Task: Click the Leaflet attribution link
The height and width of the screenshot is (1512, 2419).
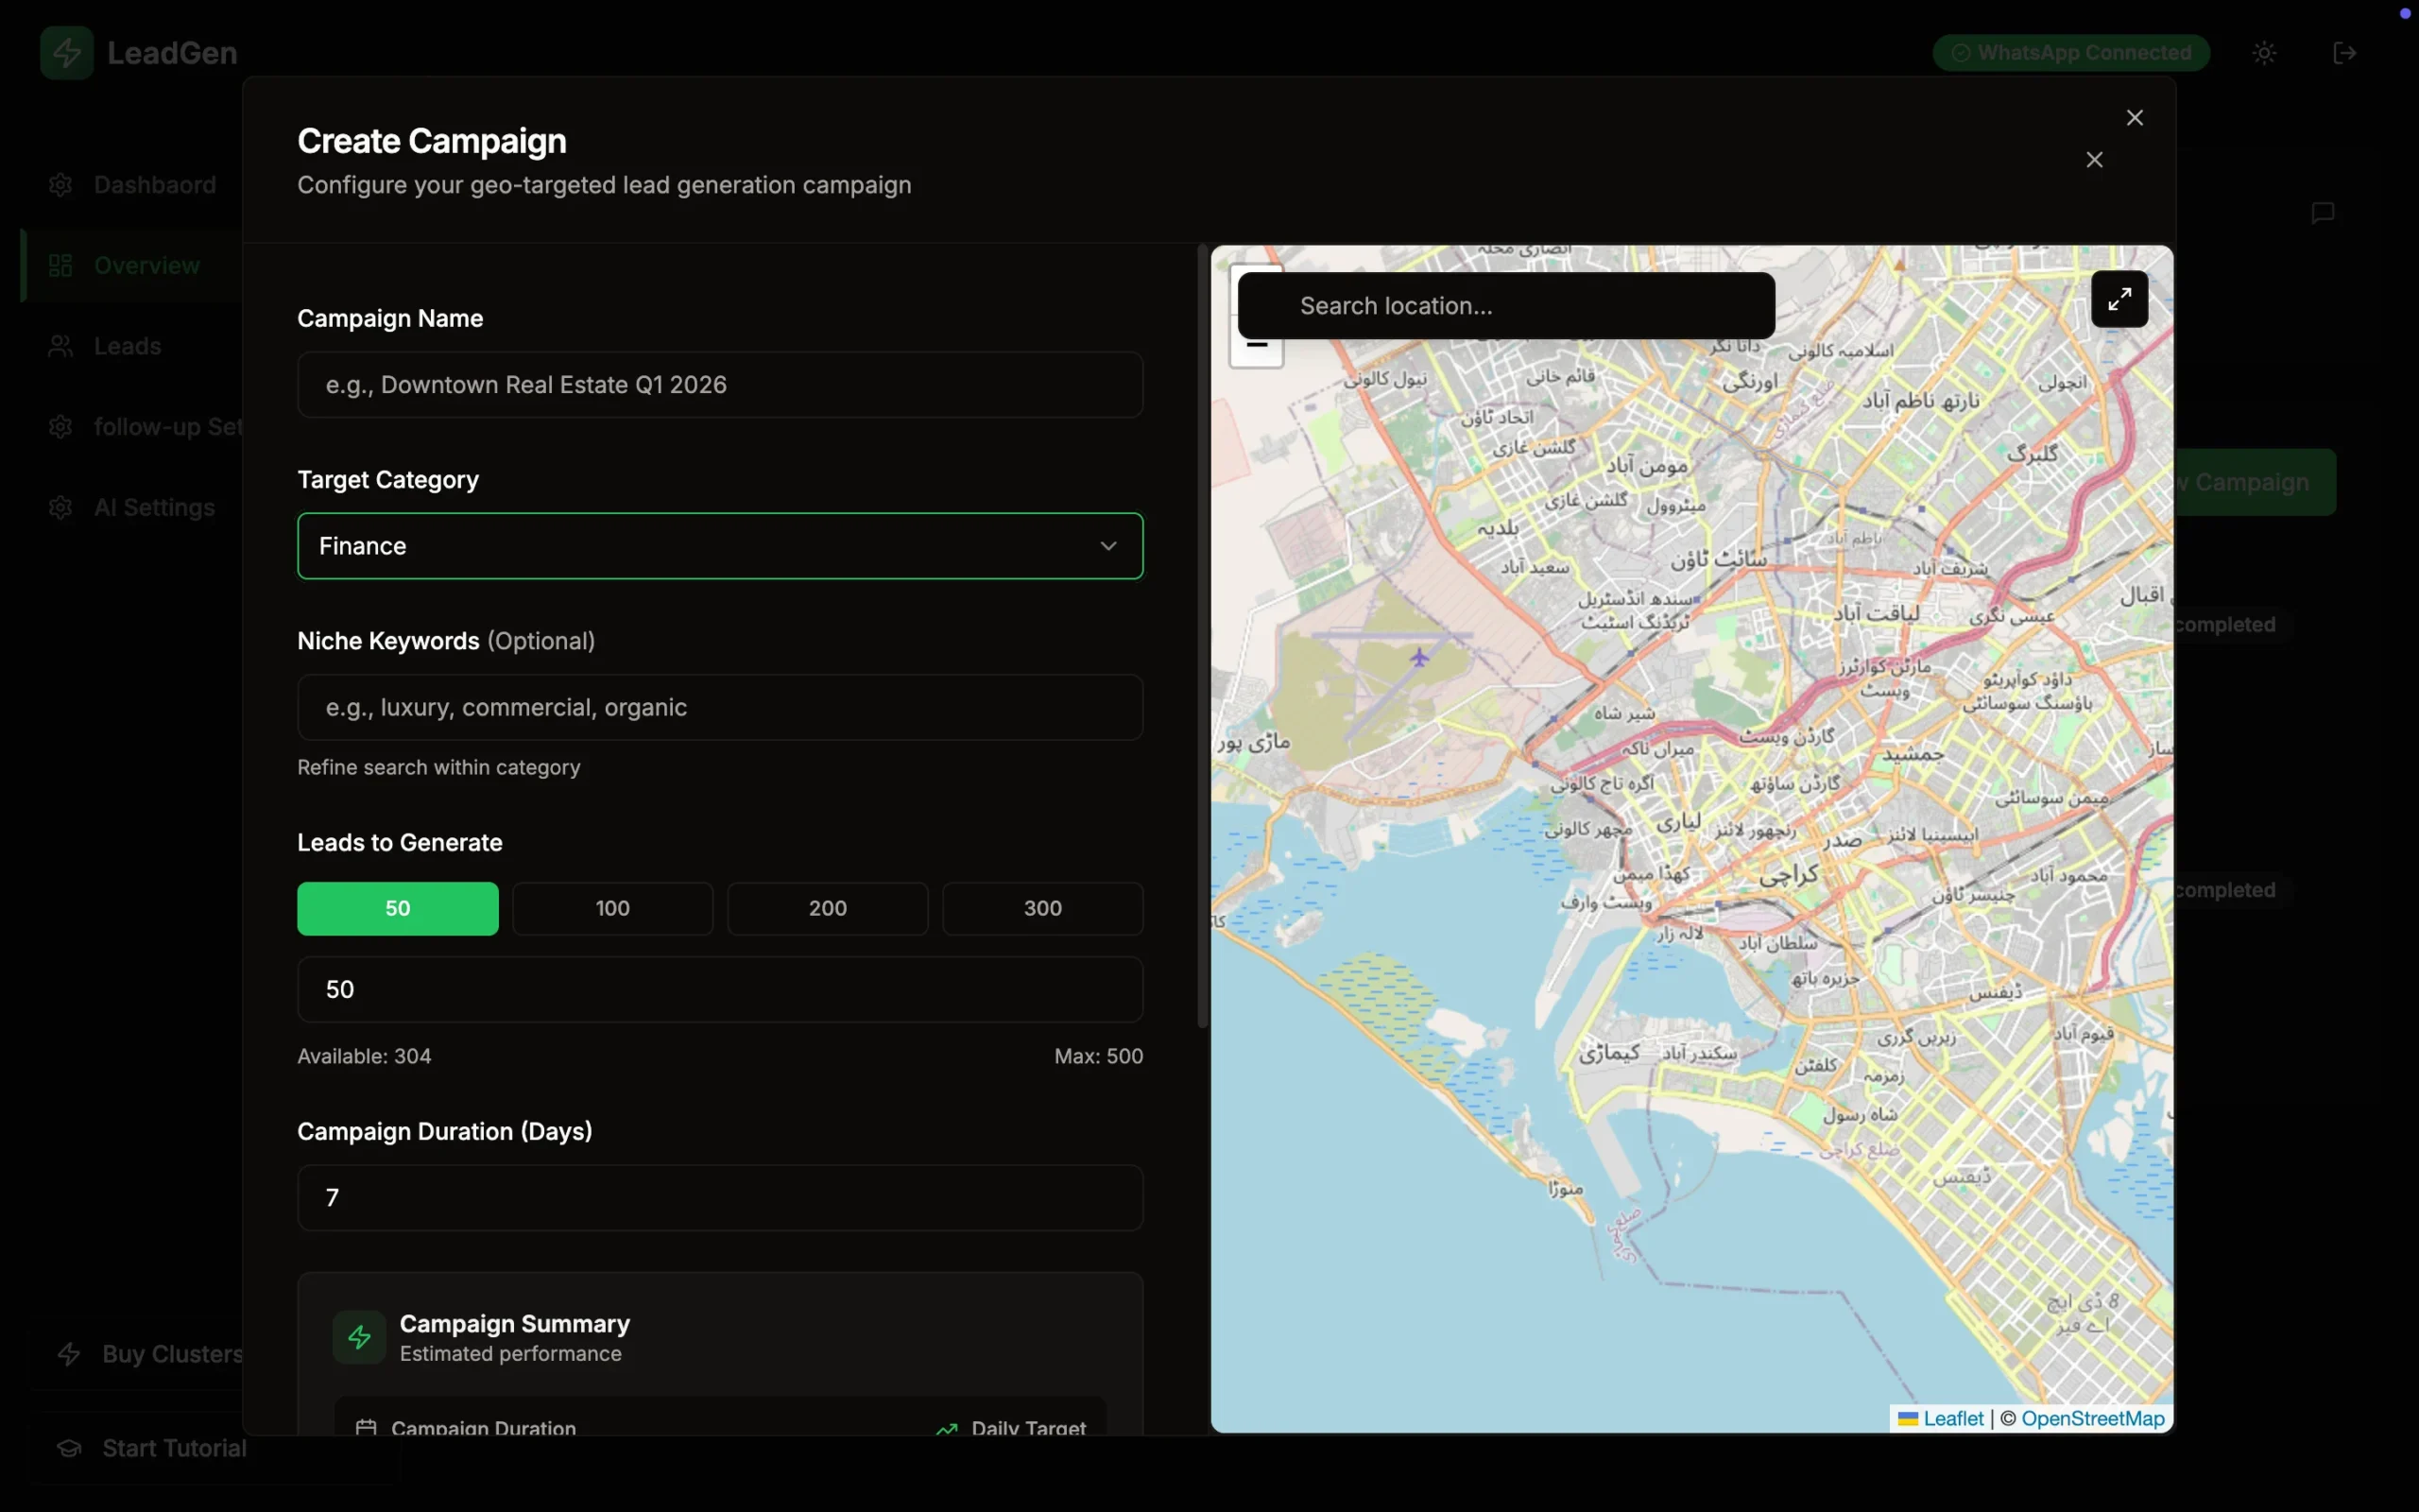Action: [1952, 1418]
